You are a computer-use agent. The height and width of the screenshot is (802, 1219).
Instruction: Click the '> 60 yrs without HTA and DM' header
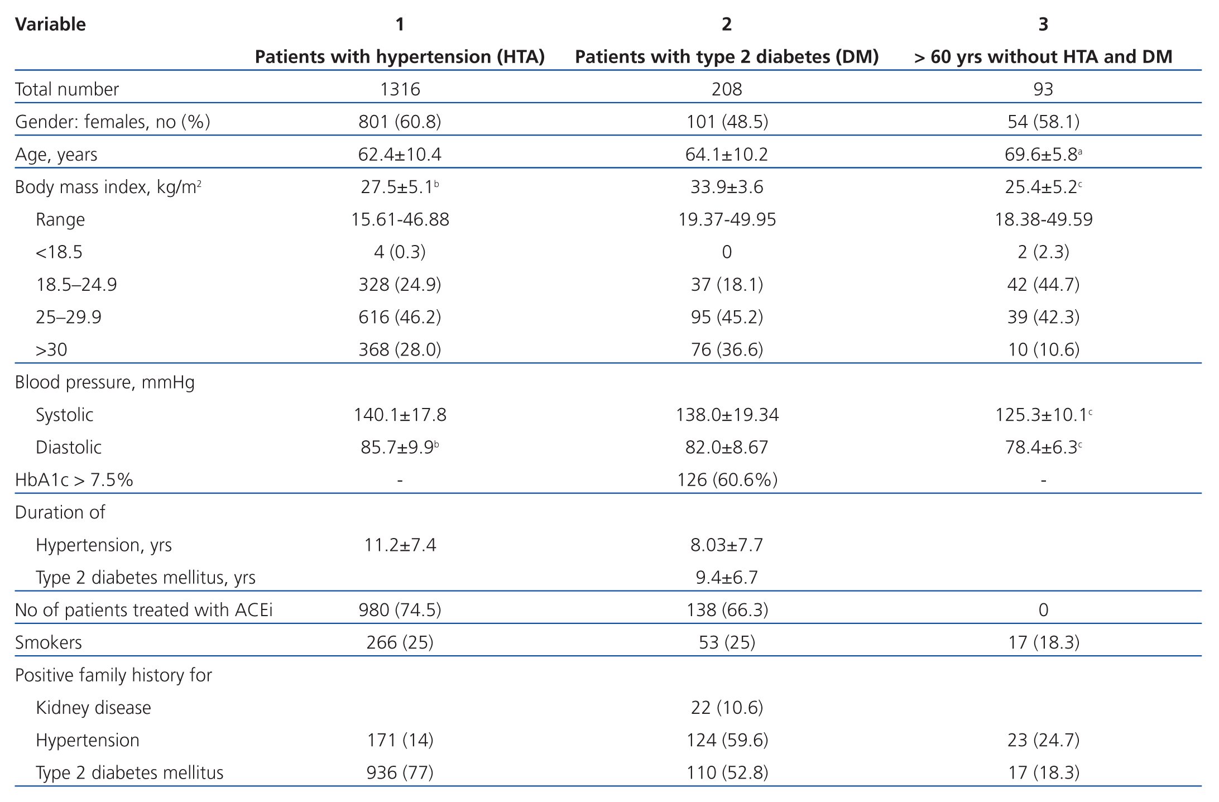[x=1043, y=57]
